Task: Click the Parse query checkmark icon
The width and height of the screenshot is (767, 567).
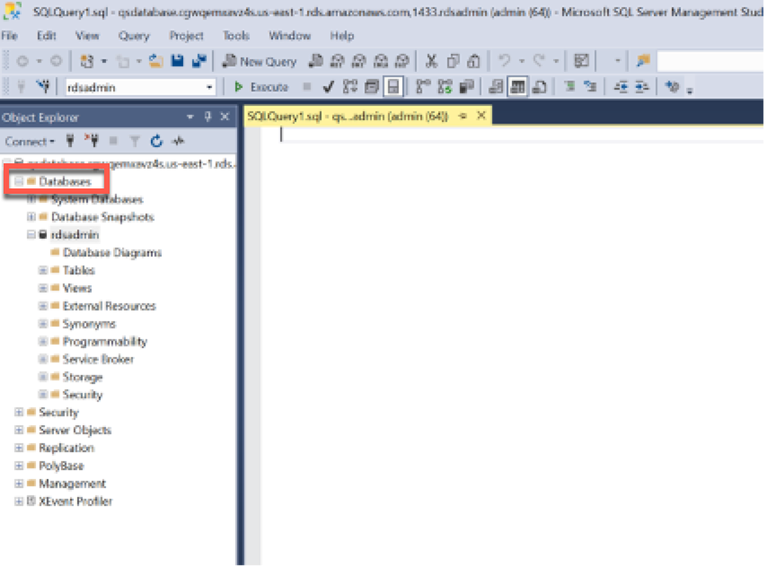Action: (329, 87)
